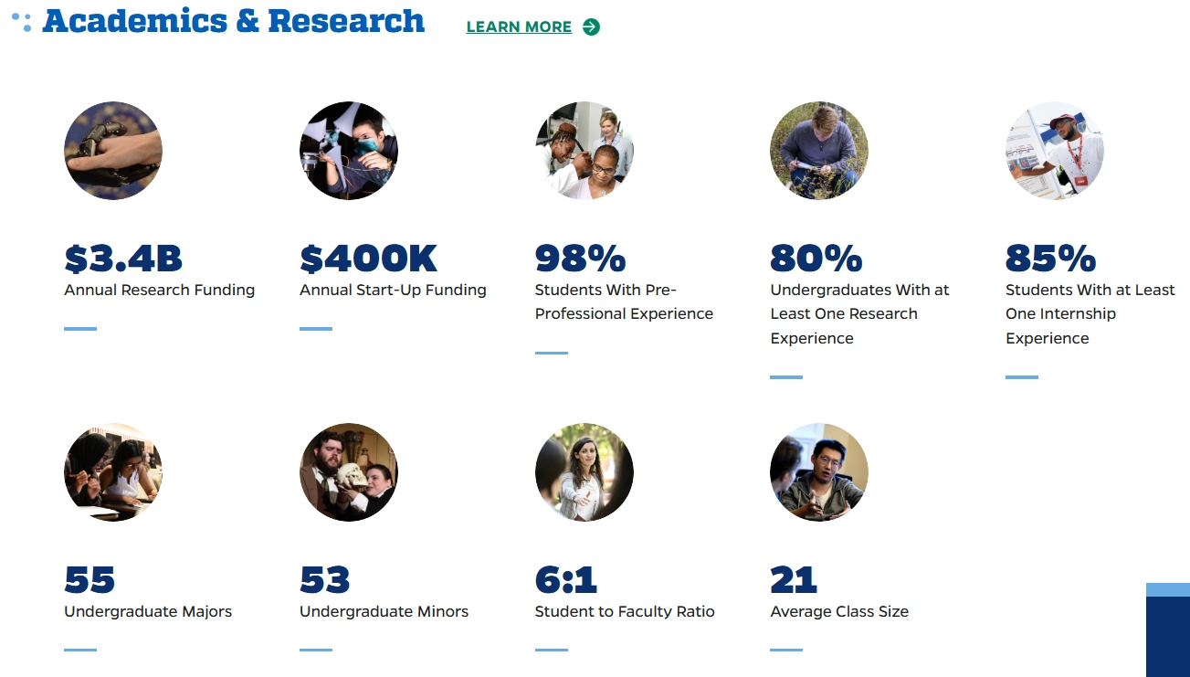Click the Annual Start-Up Funding circular photo
1190x677 pixels.
(349, 151)
